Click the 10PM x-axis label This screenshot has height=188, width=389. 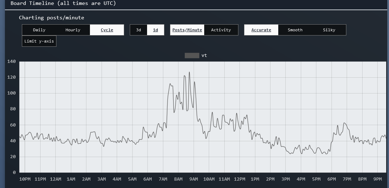(x=25, y=179)
